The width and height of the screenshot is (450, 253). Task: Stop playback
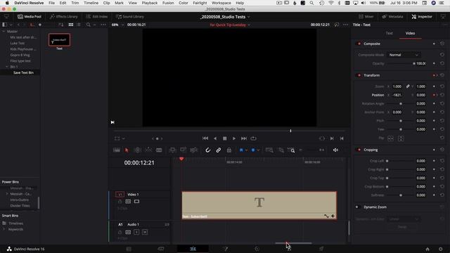click(225, 138)
